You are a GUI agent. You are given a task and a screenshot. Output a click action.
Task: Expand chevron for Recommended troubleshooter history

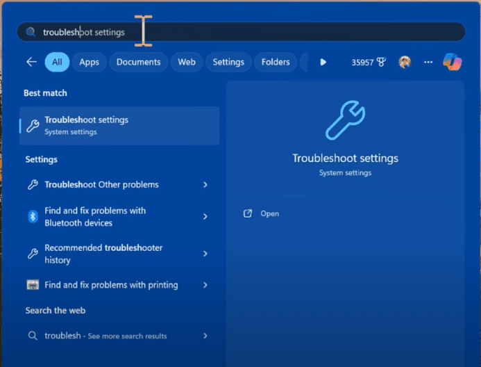point(205,254)
